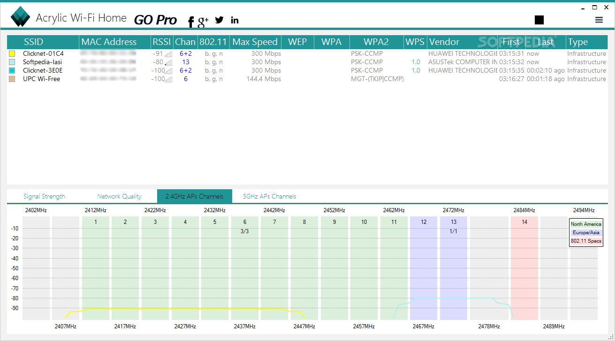Image resolution: width=615 pixels, height=341 pixels.
Task: Open the LinkedIn icon
Action: click(235, 20)
